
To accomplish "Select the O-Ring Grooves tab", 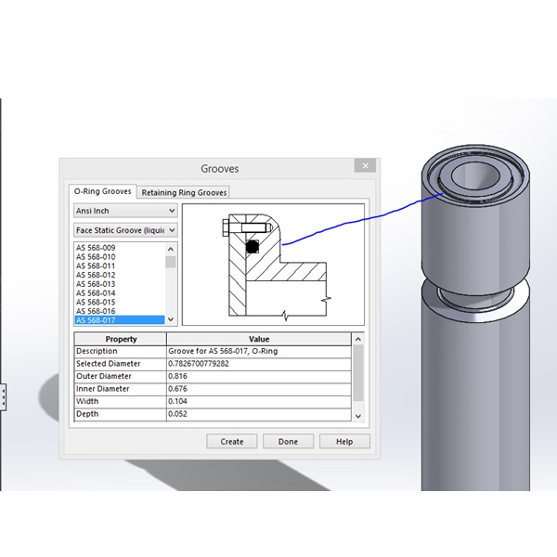I will (103, 192).
